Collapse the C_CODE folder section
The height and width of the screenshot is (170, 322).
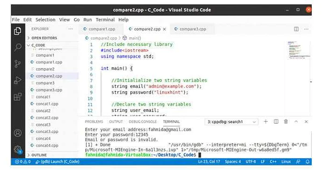(52, 45)
